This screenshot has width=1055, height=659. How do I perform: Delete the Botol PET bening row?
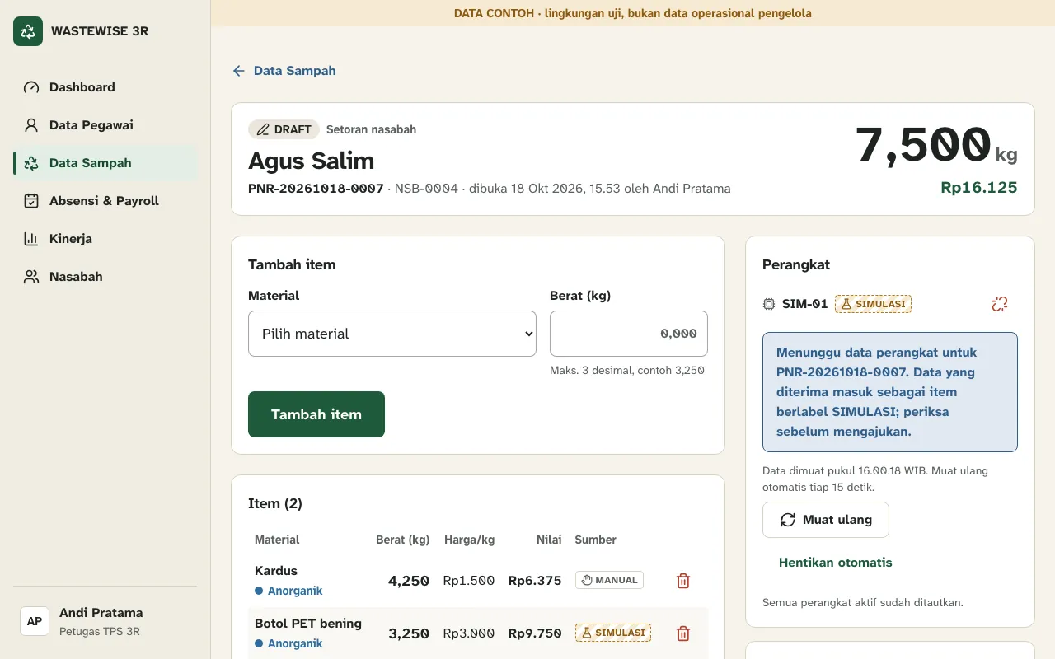coord(683,633)
